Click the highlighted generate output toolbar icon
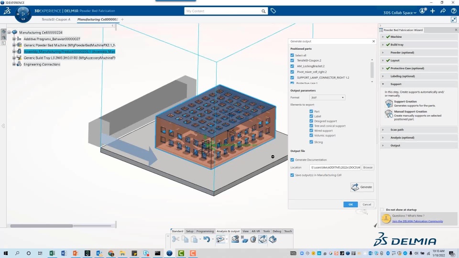Viewport: 459px width, 258px height. (x=262, y=239)
